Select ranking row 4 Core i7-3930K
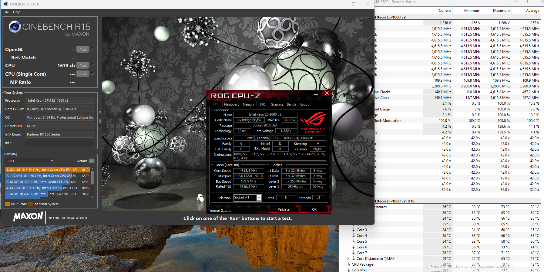The image size is (544, 272). (x=48, y=188)
